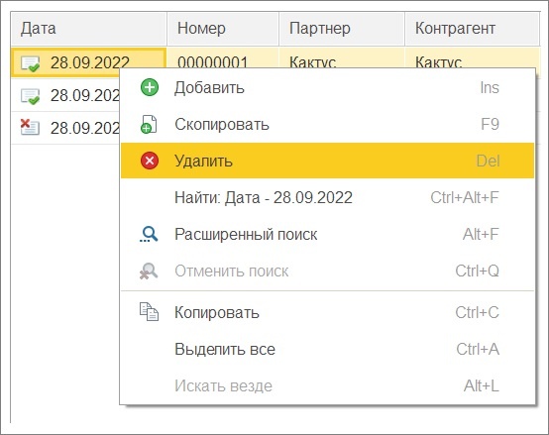Image resolution: width=549 pixels, height=435 pixels.
Task: Click the Расширенный поиск magnifier icon
Action: pyautogui.click(x=149, y=234)
